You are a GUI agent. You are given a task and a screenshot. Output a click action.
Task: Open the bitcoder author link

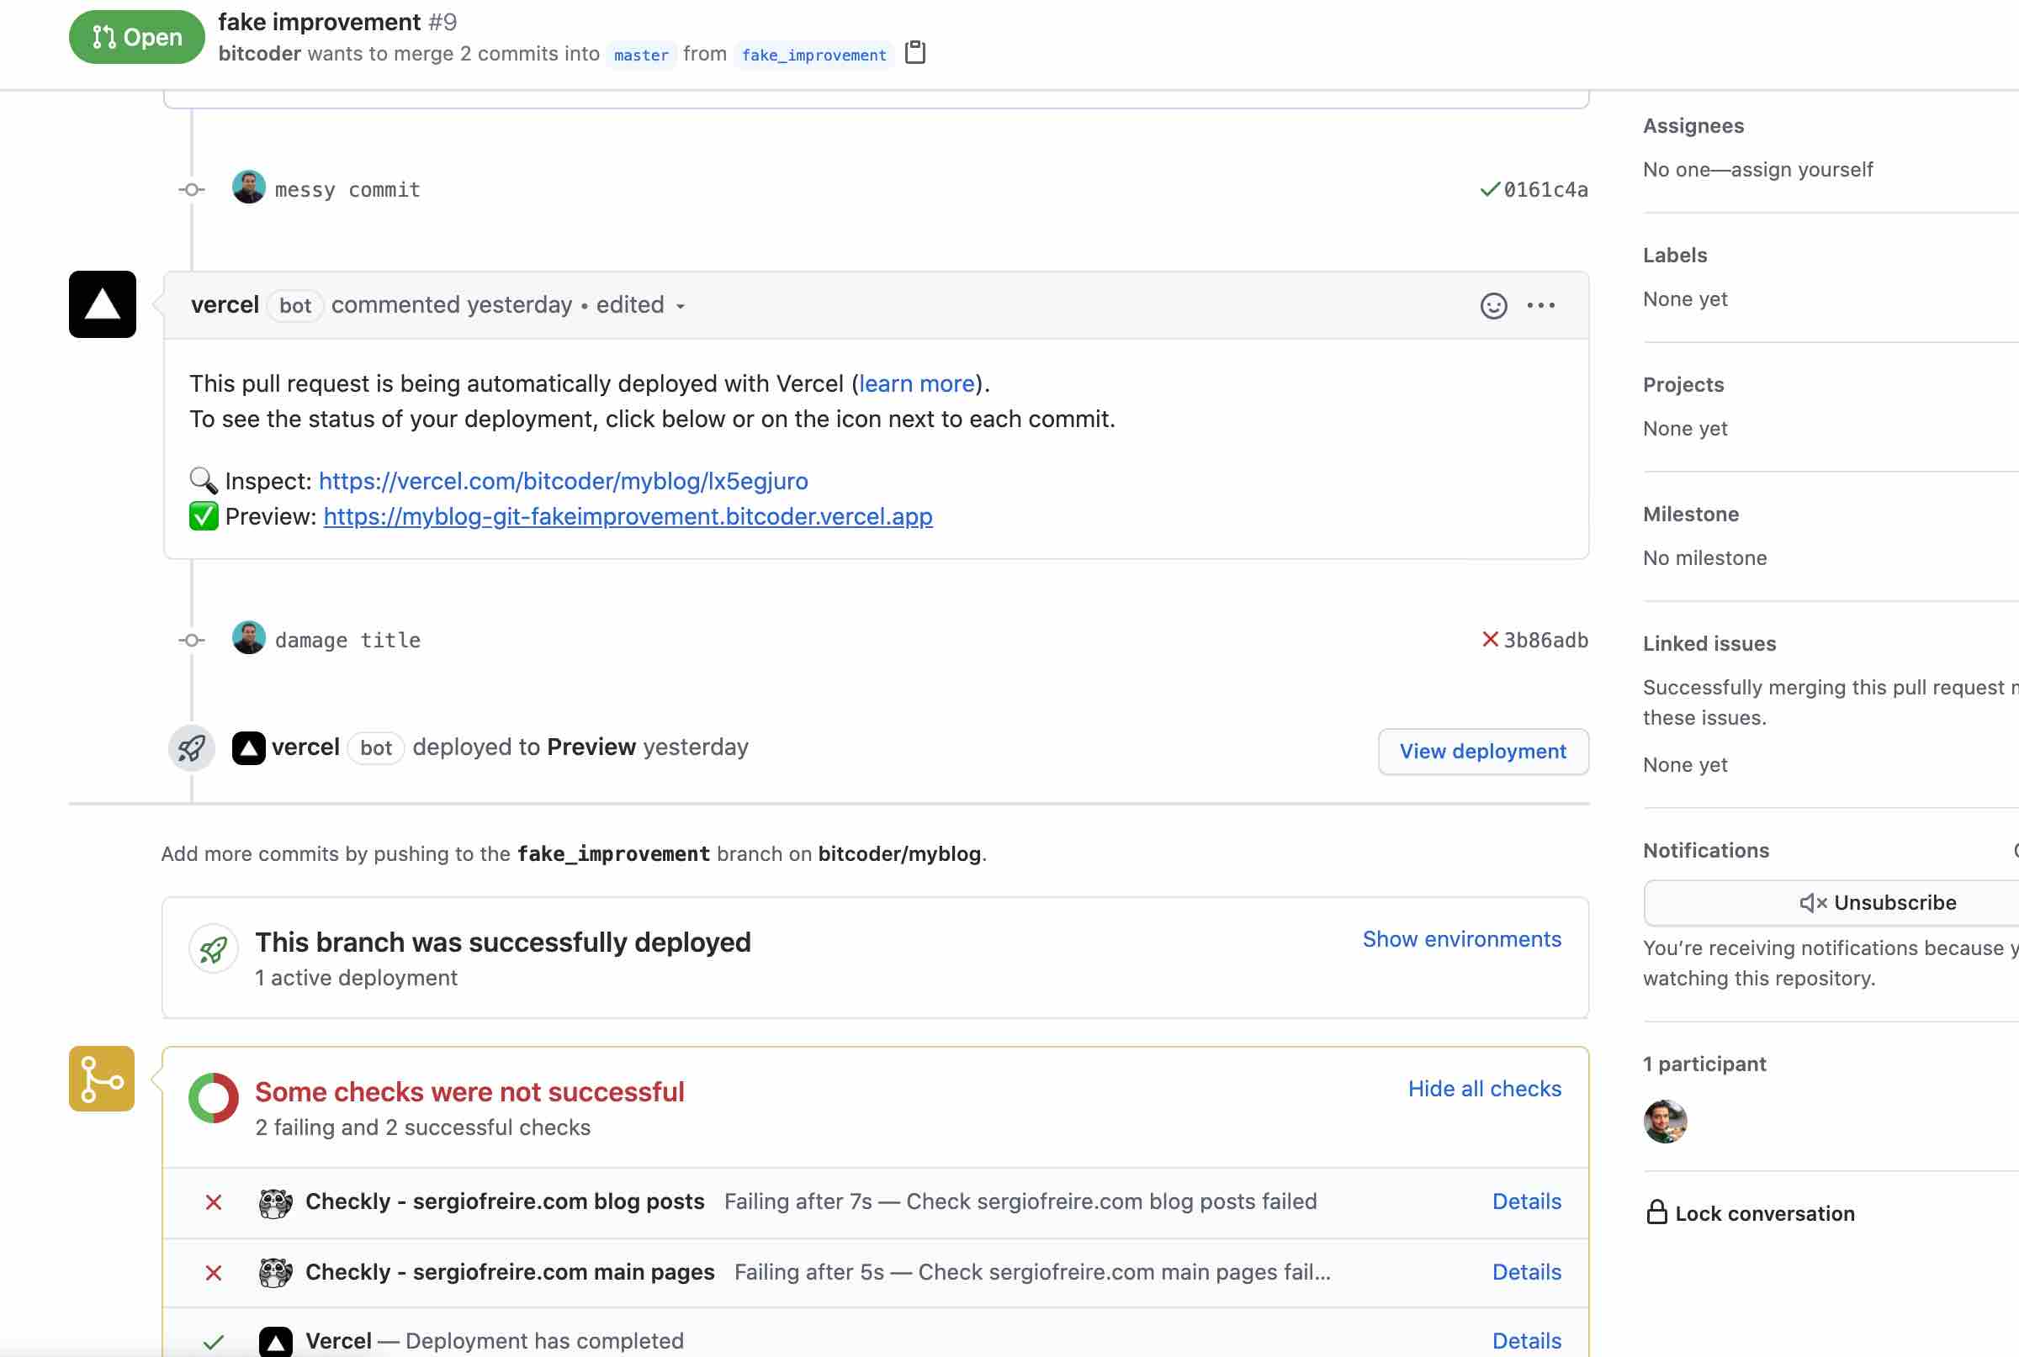260,54
